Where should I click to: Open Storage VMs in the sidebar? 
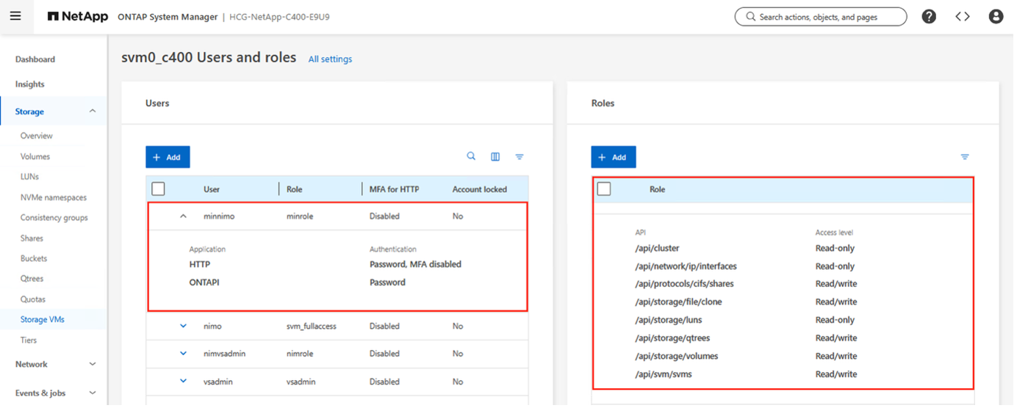coord(43,319)
